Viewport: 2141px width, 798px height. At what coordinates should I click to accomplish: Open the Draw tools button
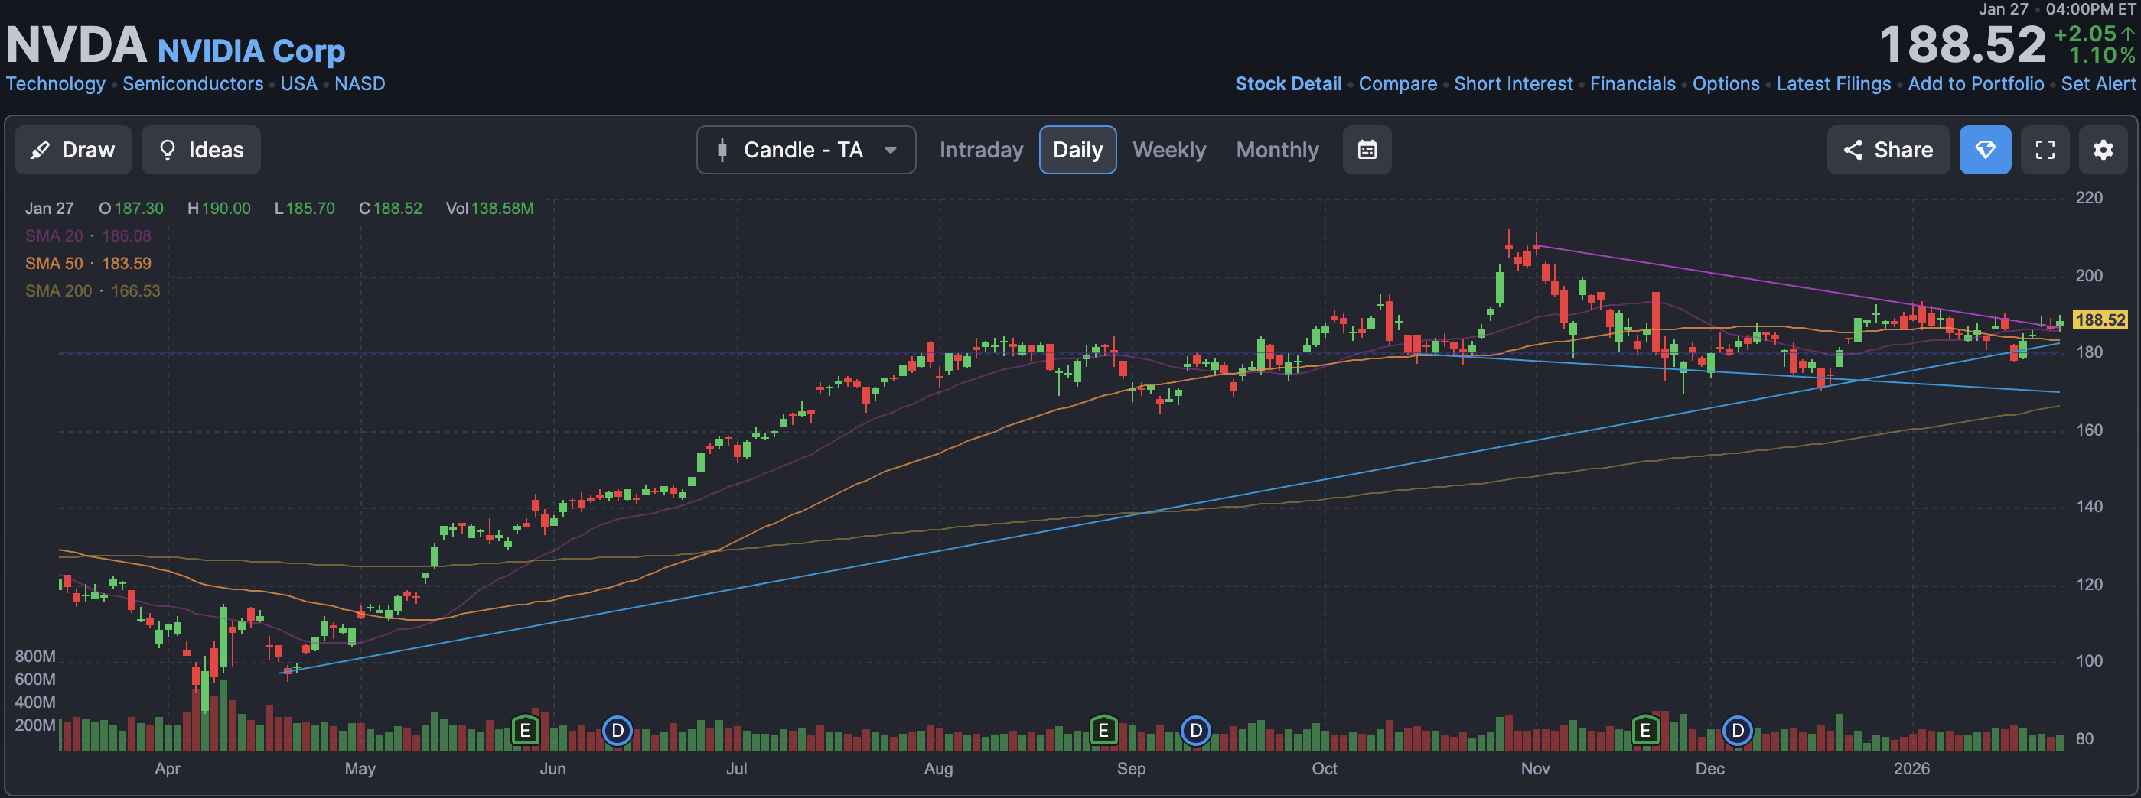click(73, 150)
